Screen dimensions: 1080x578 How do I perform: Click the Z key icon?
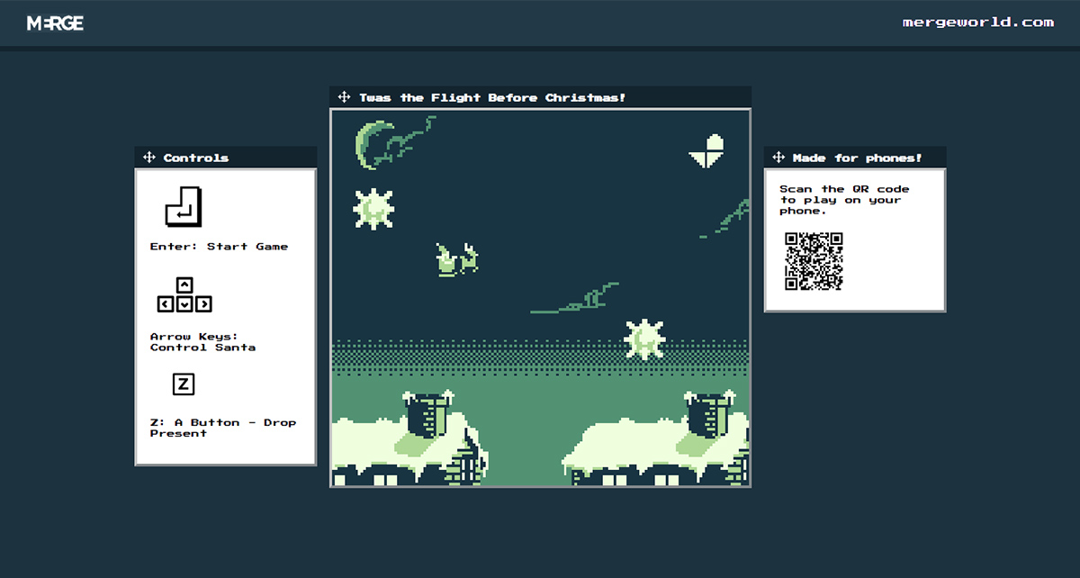[x=184, y=384]
